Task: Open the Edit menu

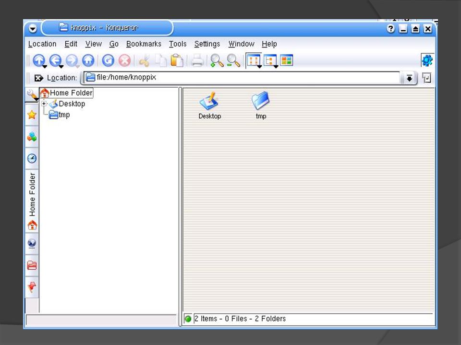Action: [x=71, y=44]
